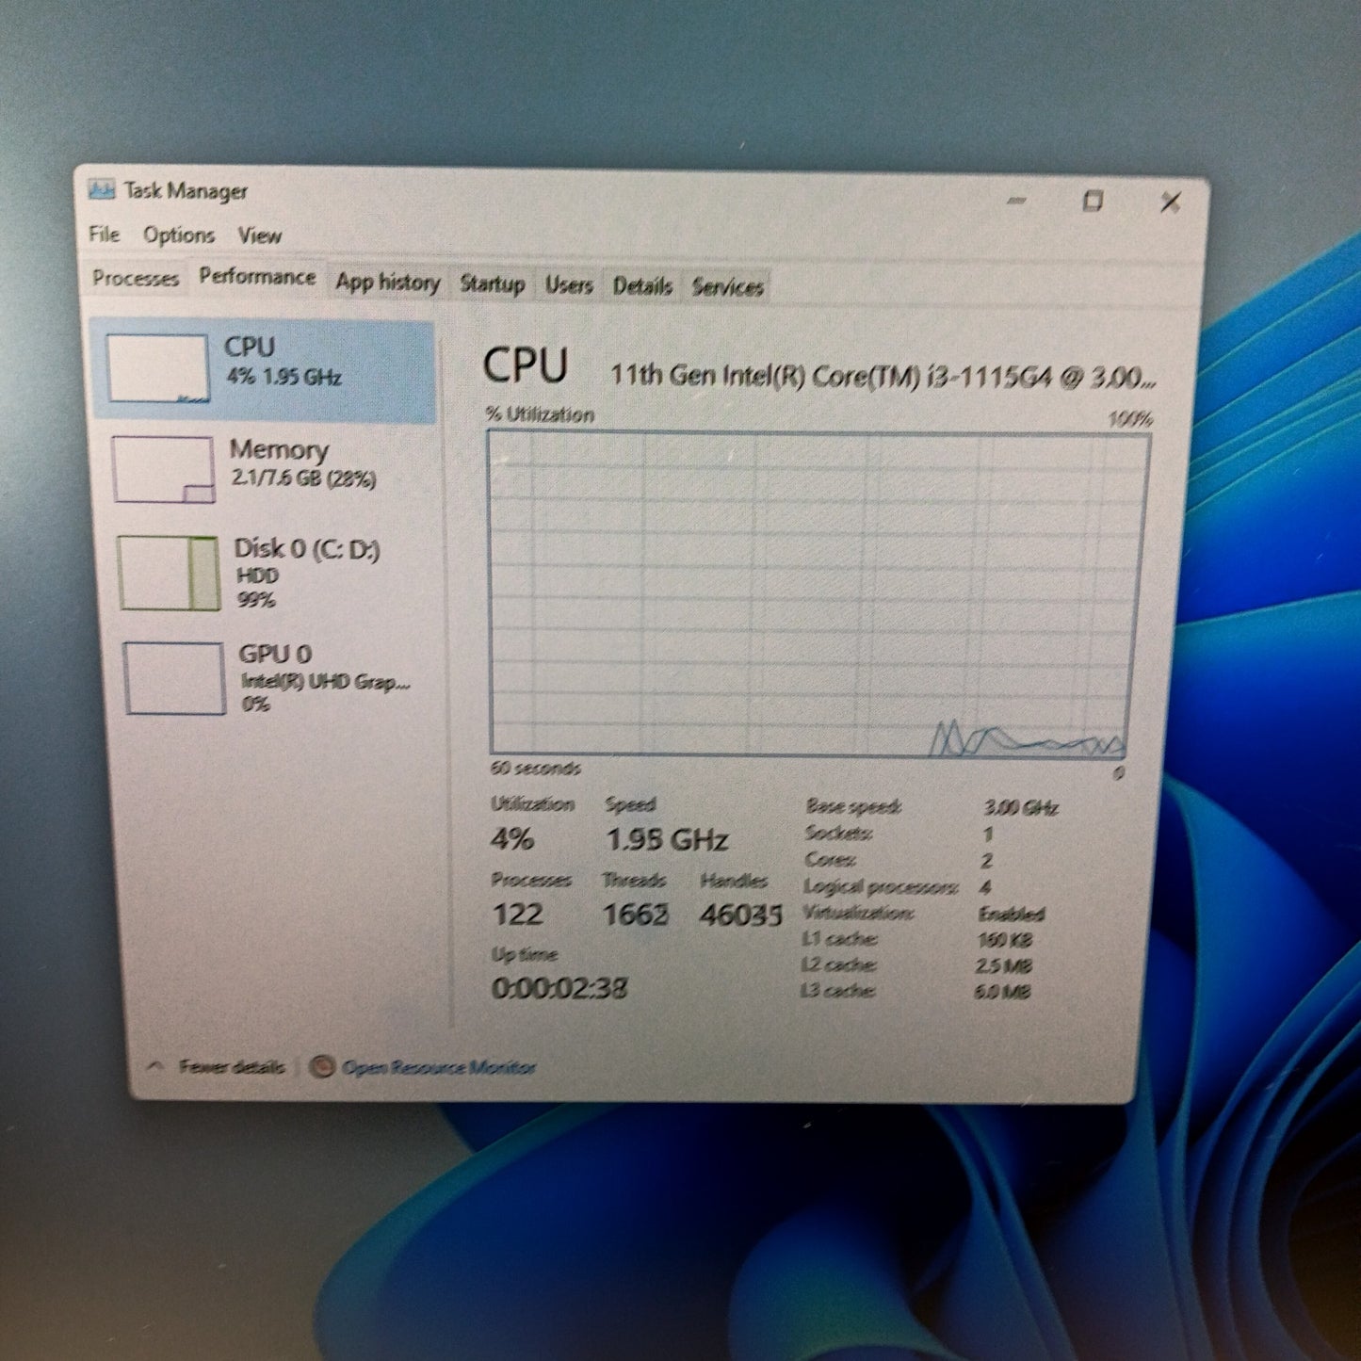Open the View menu
The height and width of the screenshot is (1361, 1361).
click(x=259, y=235)
